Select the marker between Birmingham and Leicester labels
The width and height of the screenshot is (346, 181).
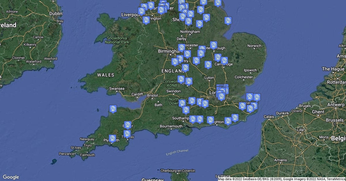[181, 47]
